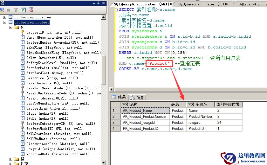Expand the 键 keys folder

click(x=10, y=159)
